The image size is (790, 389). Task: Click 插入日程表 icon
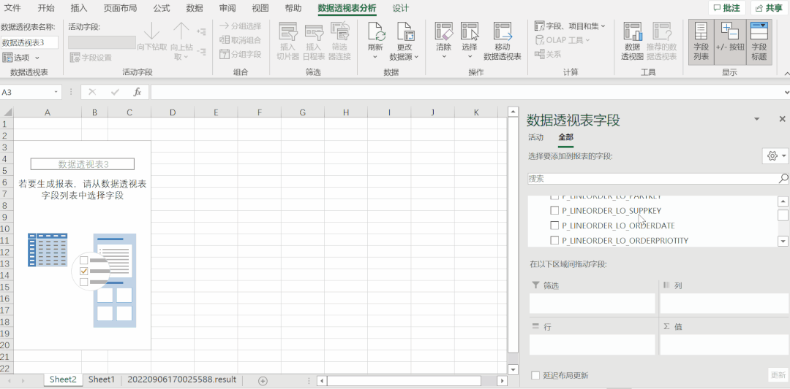tap(314, 31)
